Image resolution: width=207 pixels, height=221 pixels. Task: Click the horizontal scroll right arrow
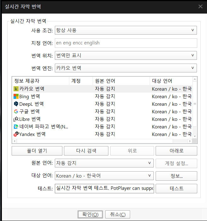click(x=190, y=141)
